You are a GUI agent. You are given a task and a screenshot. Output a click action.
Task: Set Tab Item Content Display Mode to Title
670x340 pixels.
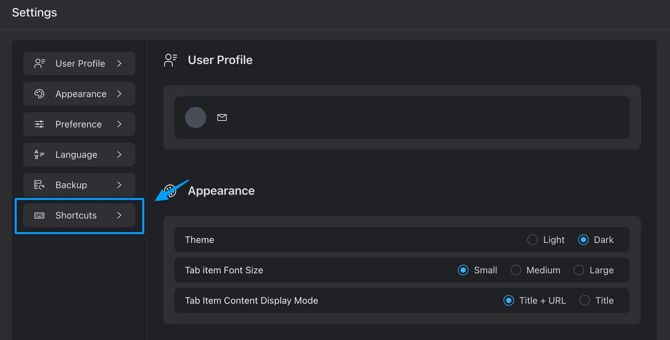click(585, 300)
